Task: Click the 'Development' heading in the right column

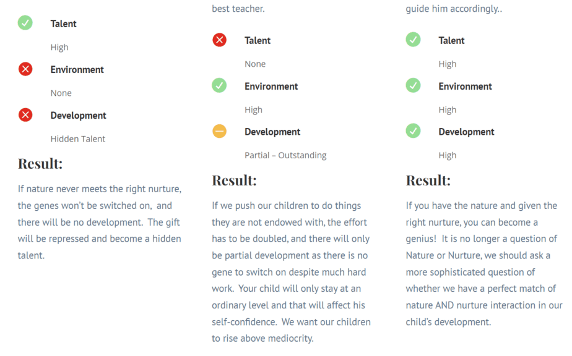Action: [x=466, y=132]
